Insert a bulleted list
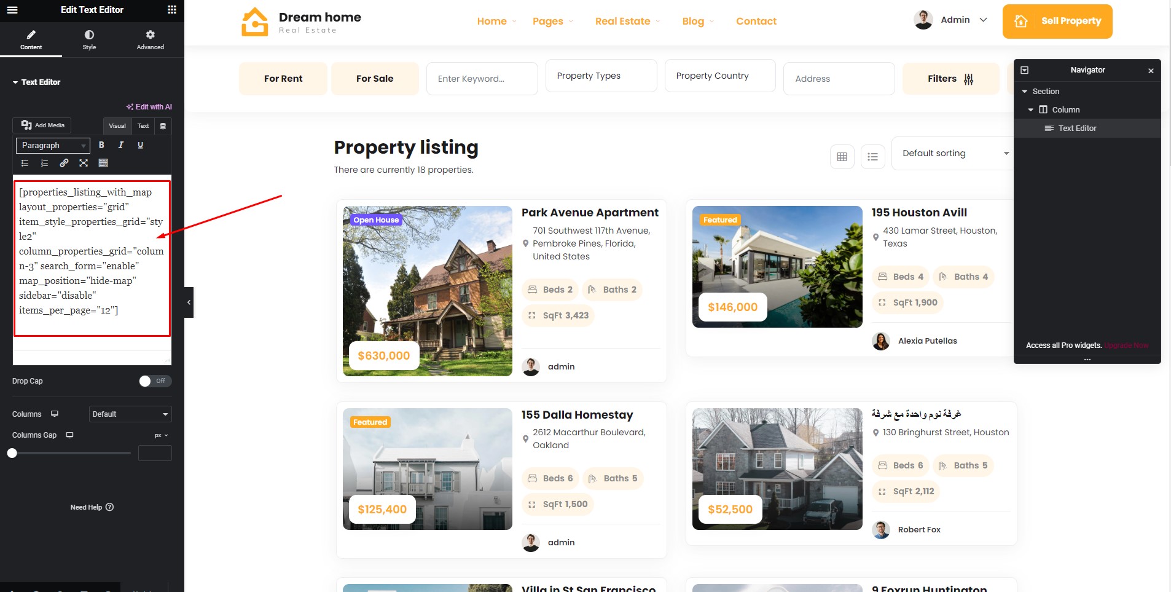 click(x=25, y=163)
